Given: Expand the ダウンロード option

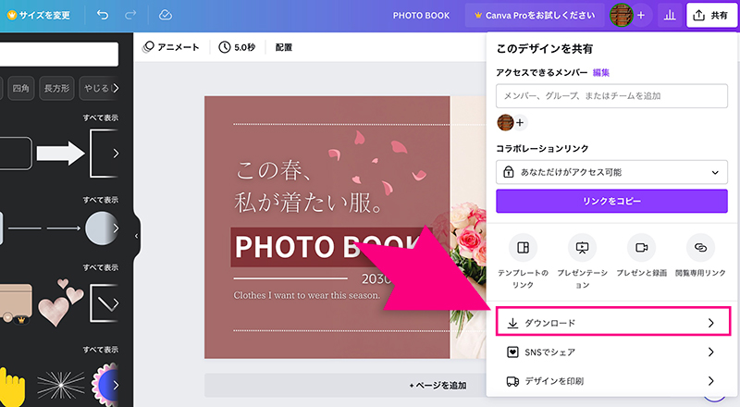Looking at the screenshot, I should [x=612, y=323].
